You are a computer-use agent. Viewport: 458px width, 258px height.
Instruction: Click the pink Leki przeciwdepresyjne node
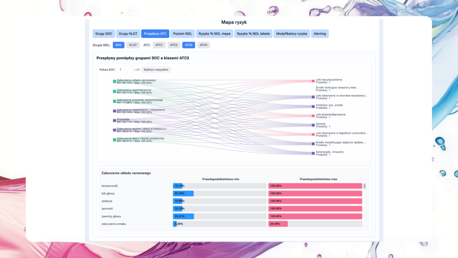click(x=313, y=116)
